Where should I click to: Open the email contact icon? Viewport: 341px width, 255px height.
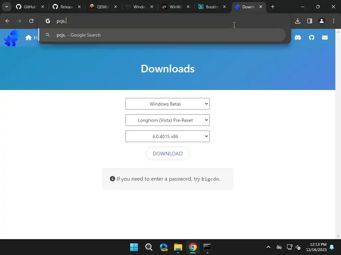(x=325, y=38)
